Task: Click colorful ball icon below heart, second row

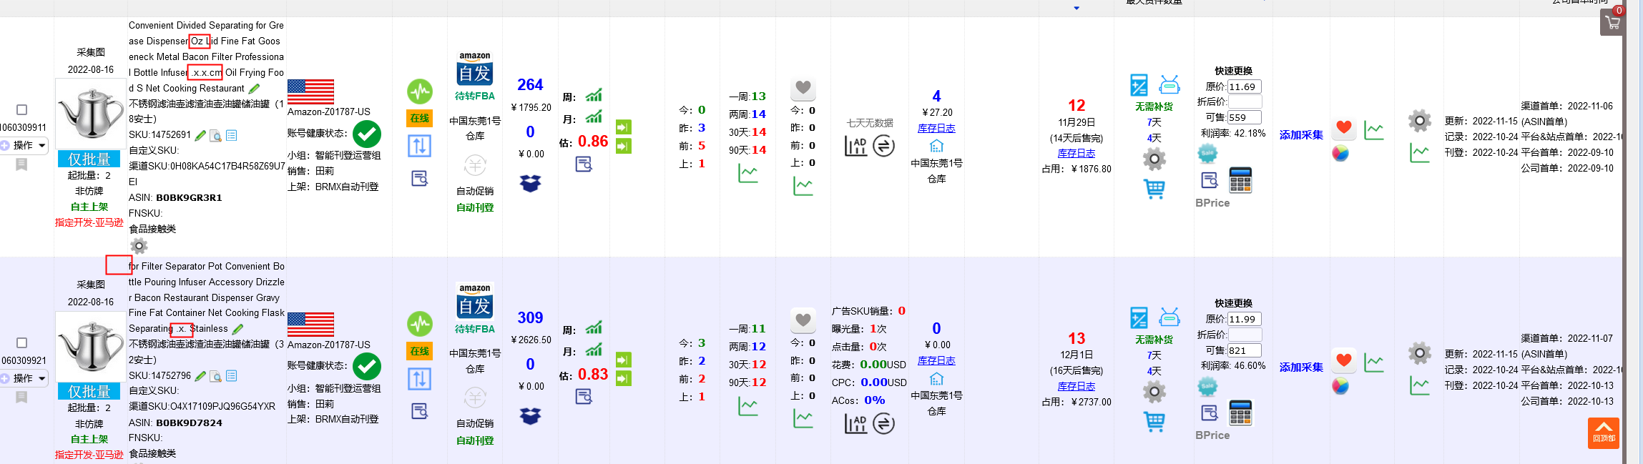Action: point(1340,386)
